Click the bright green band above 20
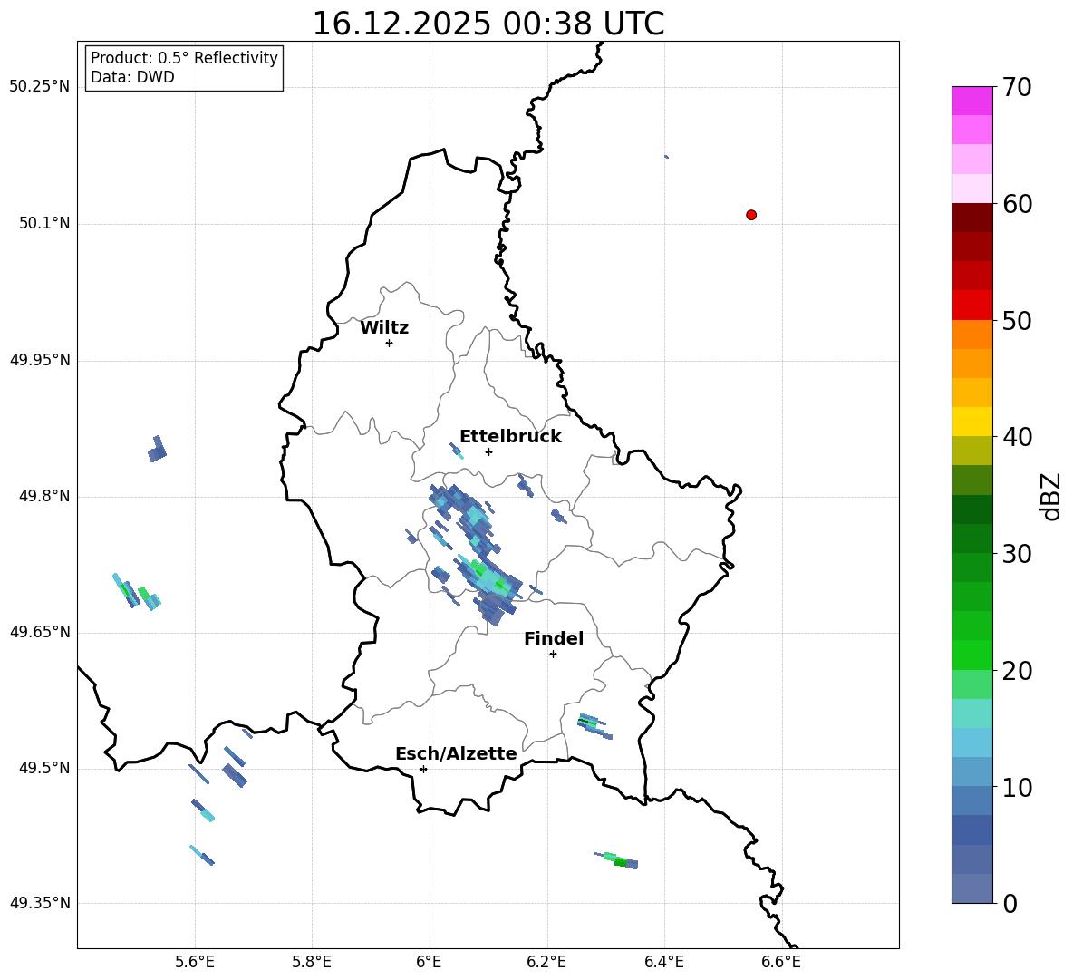The width and height of the screenshot is (1073, 980). tap(971, 655)
